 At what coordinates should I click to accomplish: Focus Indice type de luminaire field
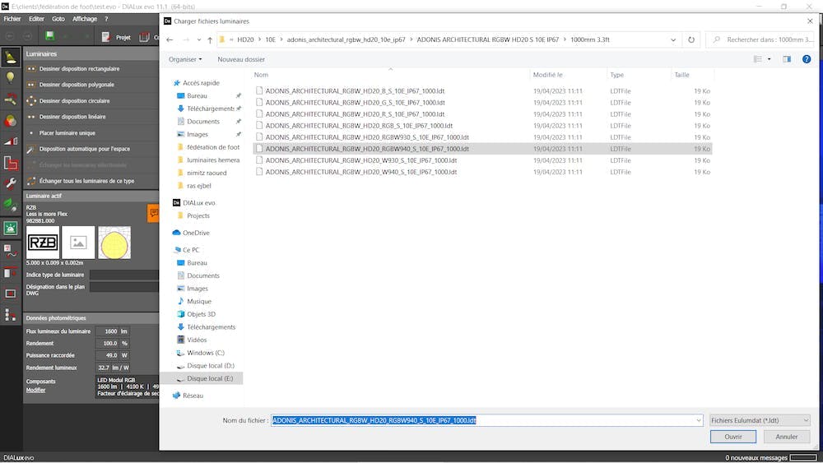pyautogui.click(x=124, y=275)
